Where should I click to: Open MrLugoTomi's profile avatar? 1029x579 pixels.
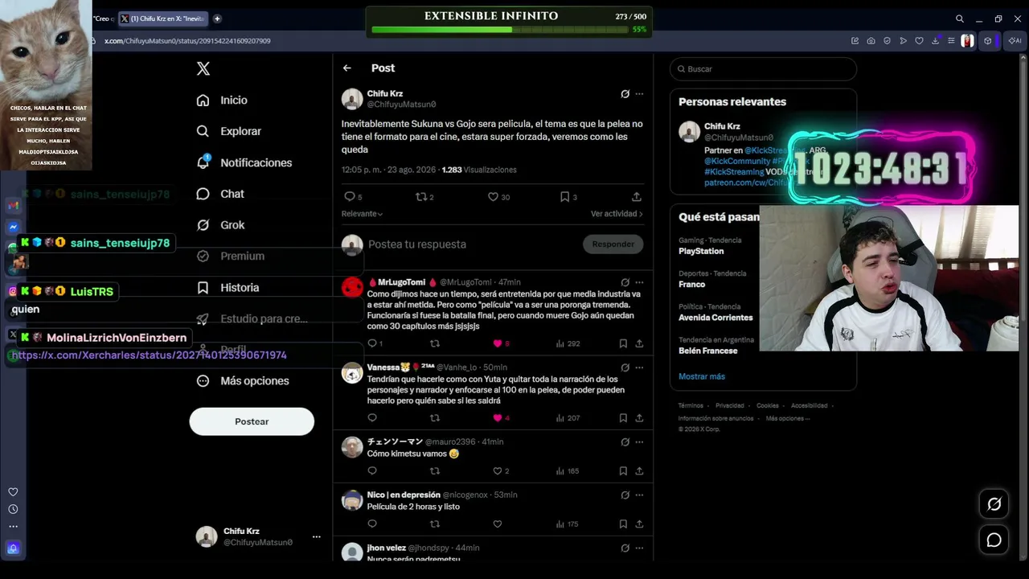pos(352,288)
